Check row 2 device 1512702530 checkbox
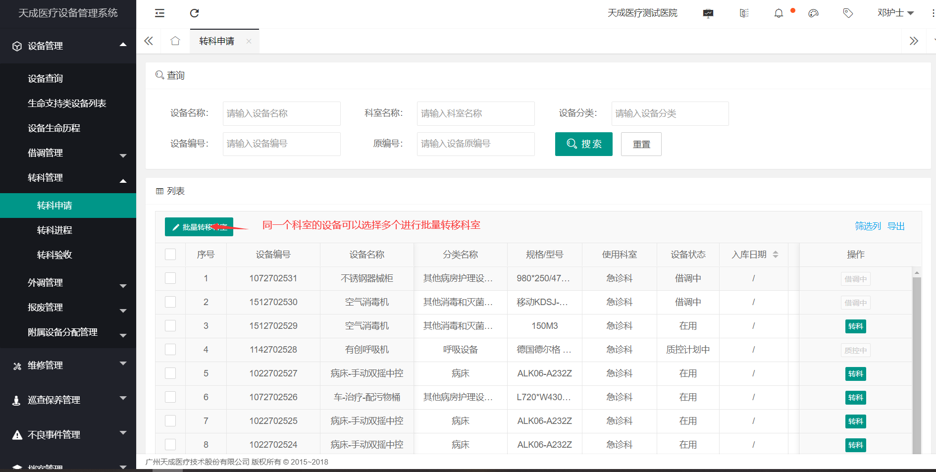 (170, 302)
